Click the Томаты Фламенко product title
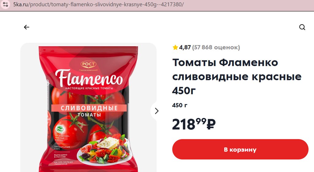 point(237,76)
